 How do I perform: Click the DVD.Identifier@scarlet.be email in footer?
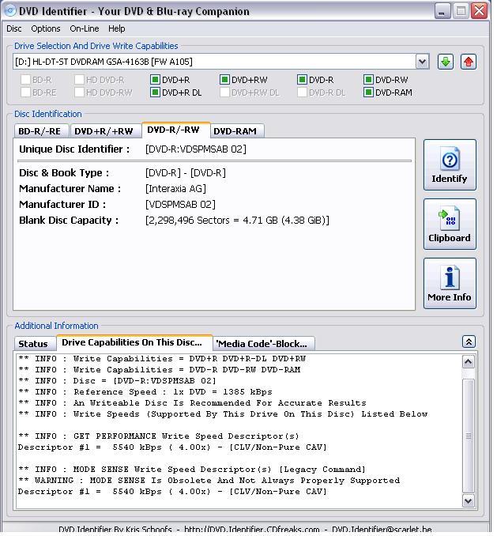tap(382, 530)
